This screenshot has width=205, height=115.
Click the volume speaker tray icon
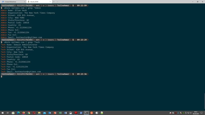click(x=191, y=113)
